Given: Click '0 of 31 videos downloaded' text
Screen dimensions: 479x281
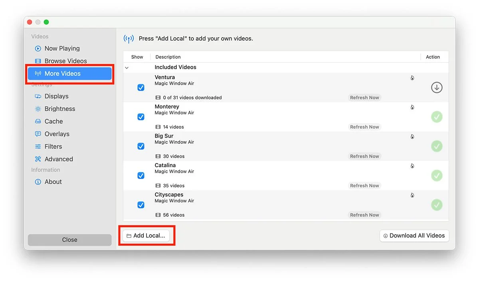Looking at the screenshot, I should click(192, 98).
